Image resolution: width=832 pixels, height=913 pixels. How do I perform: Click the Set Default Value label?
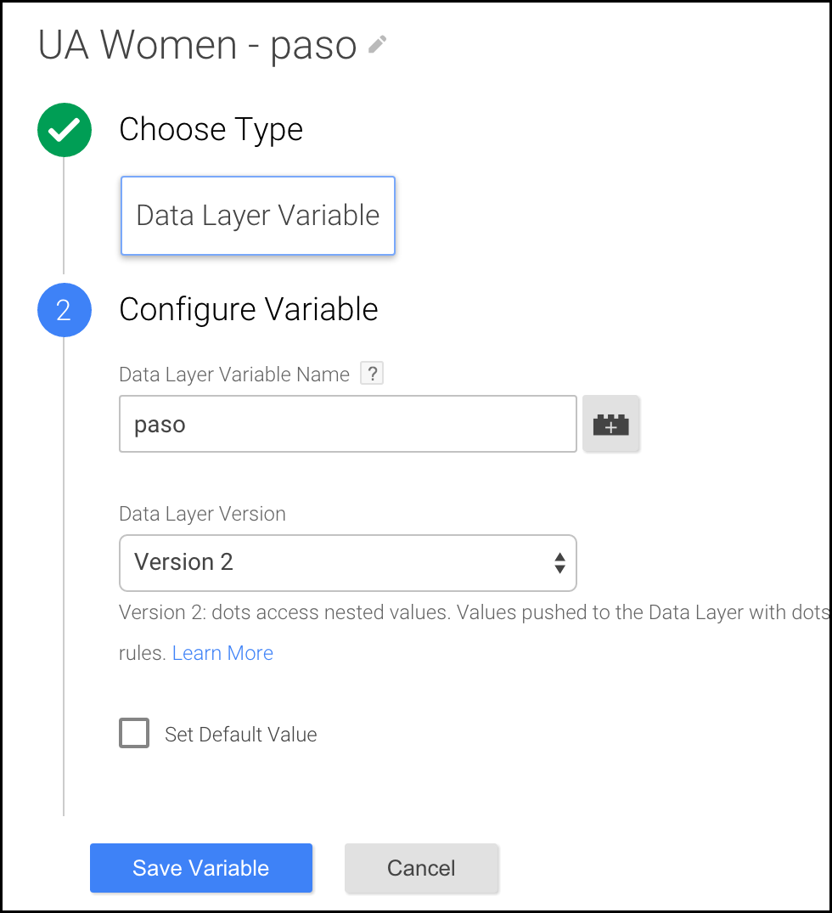[x=241, y=735]
